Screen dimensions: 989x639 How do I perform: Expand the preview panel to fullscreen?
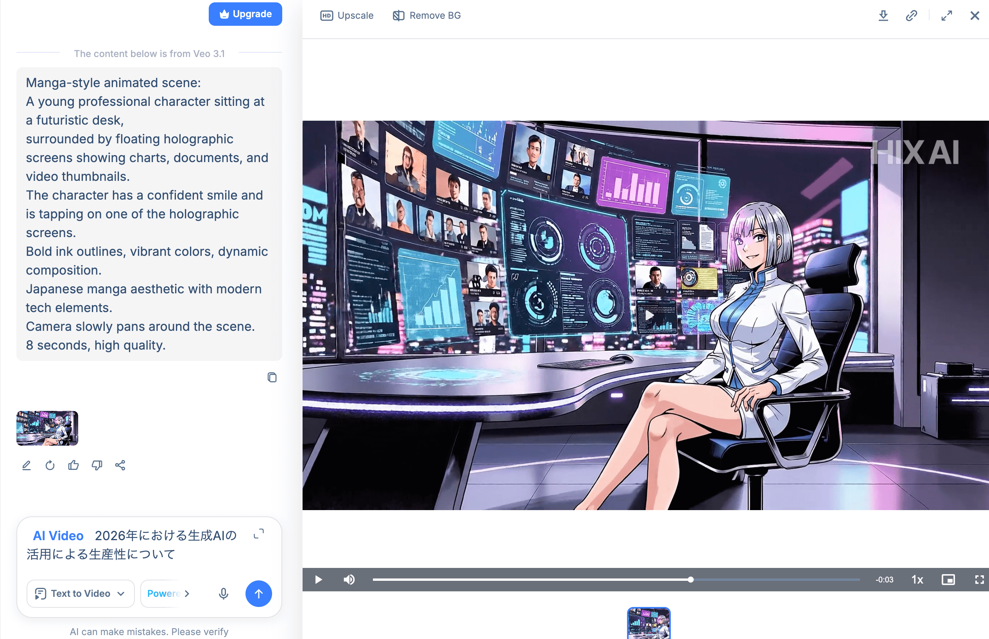[946, 16]
